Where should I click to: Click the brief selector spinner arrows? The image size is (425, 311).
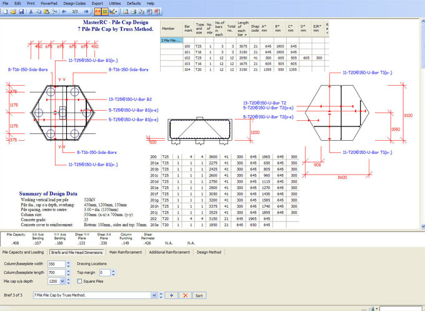point(161,295)
